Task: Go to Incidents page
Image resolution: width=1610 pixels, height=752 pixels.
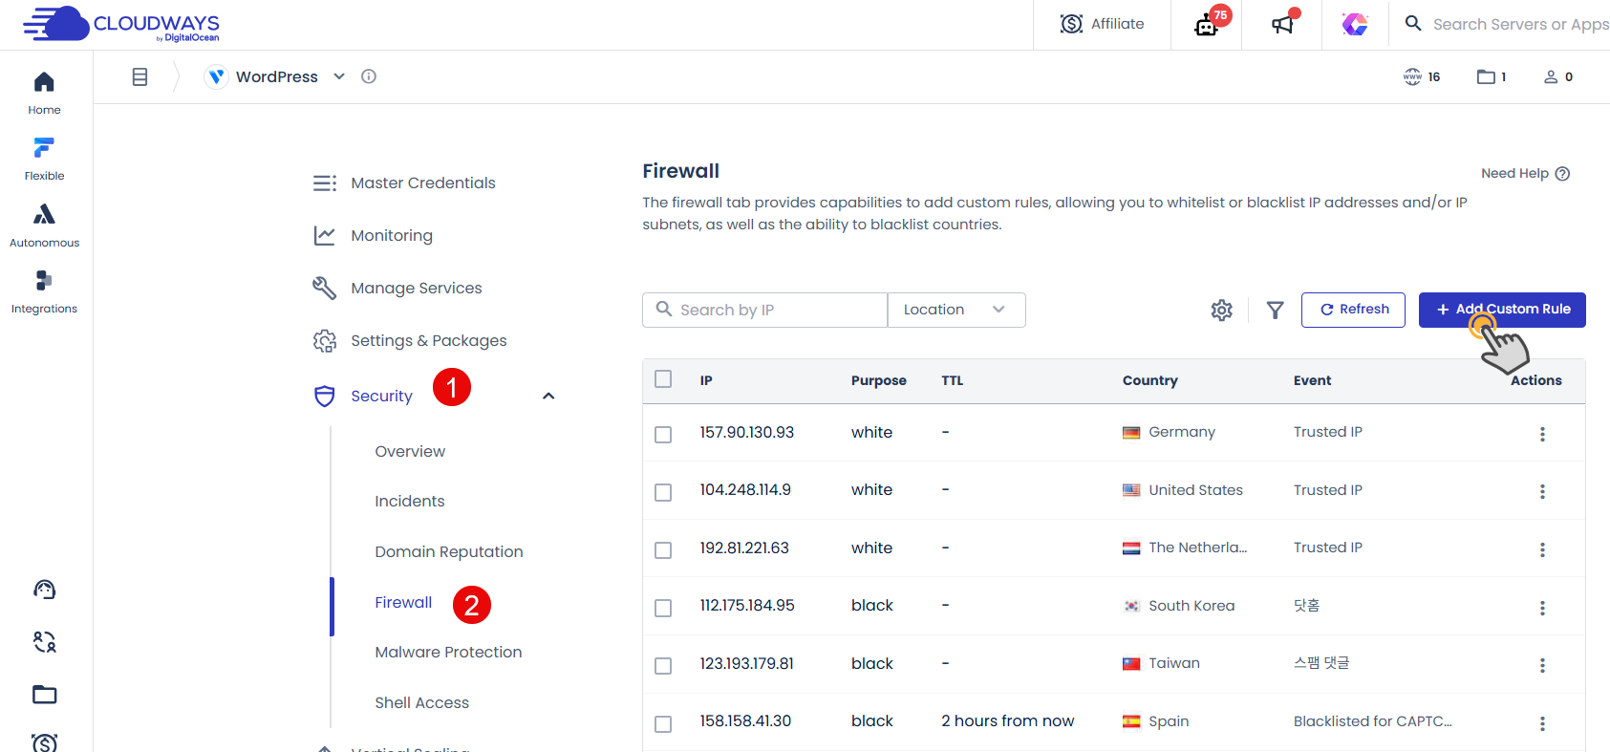Action: 410,502
